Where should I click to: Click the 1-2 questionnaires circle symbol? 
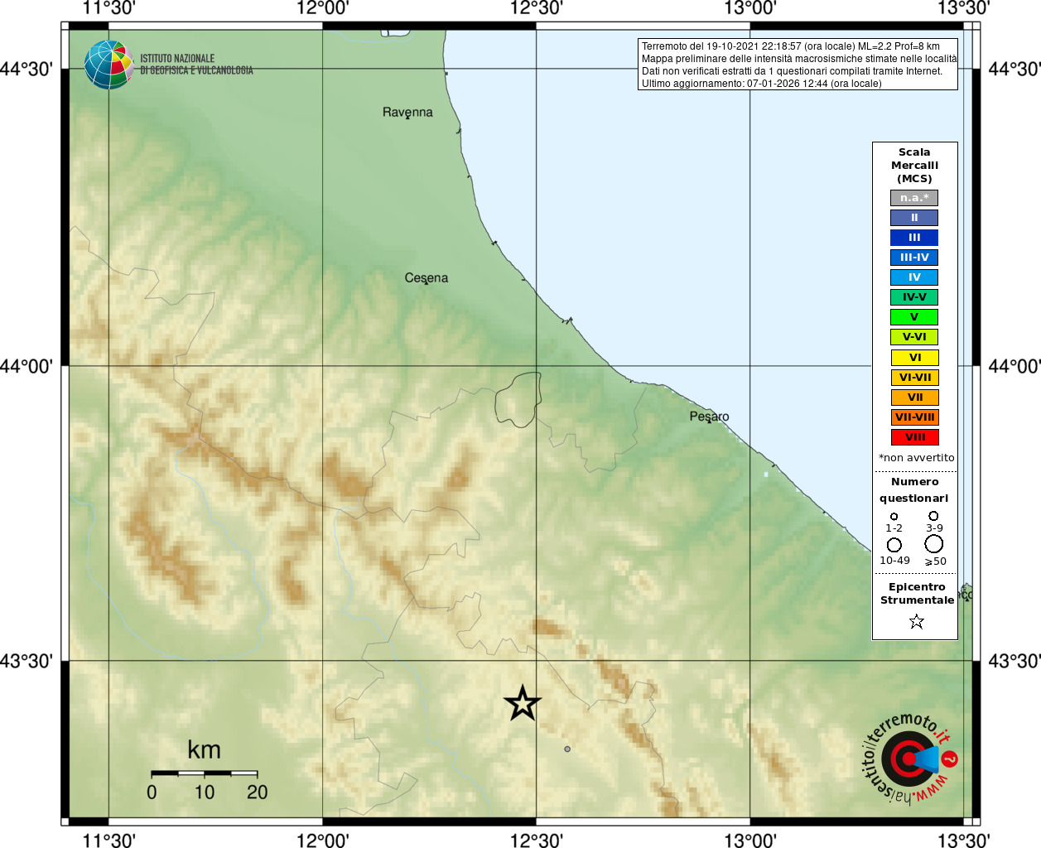coord(894,516)
